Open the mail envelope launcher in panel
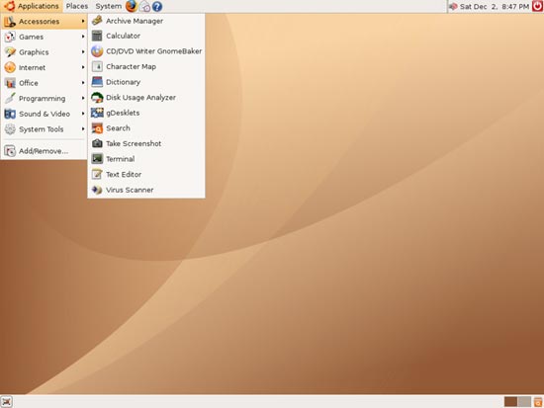544x408 pixels. (x=144, y=7)
